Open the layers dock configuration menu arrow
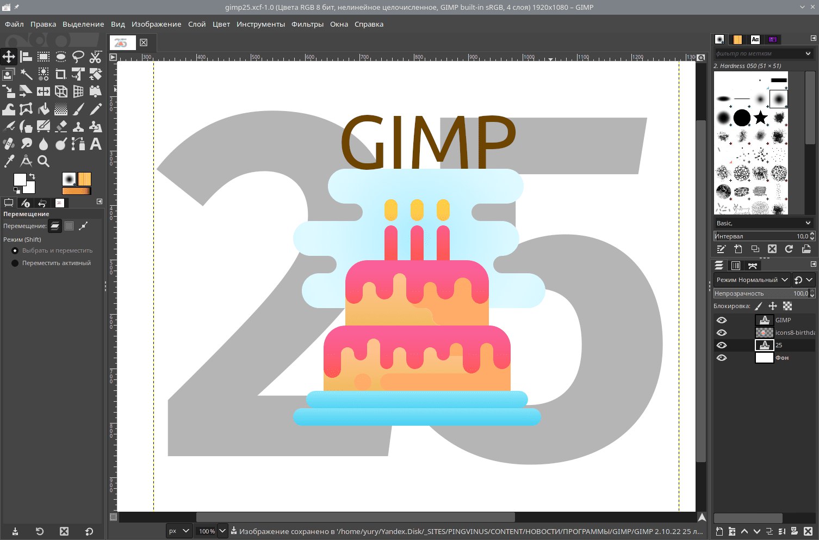Viewport: 819px width, 540px height. point(814,264)
